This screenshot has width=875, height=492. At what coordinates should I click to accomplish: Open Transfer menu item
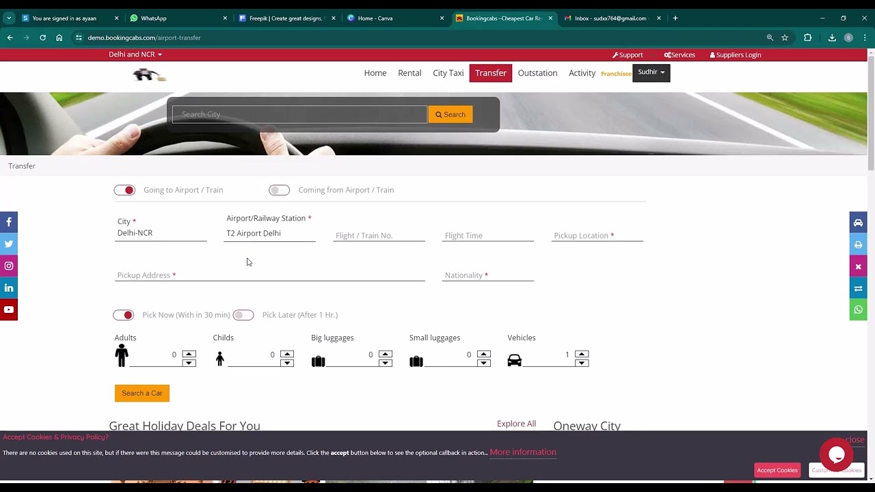pyautogui.click(x=491, y=73)
